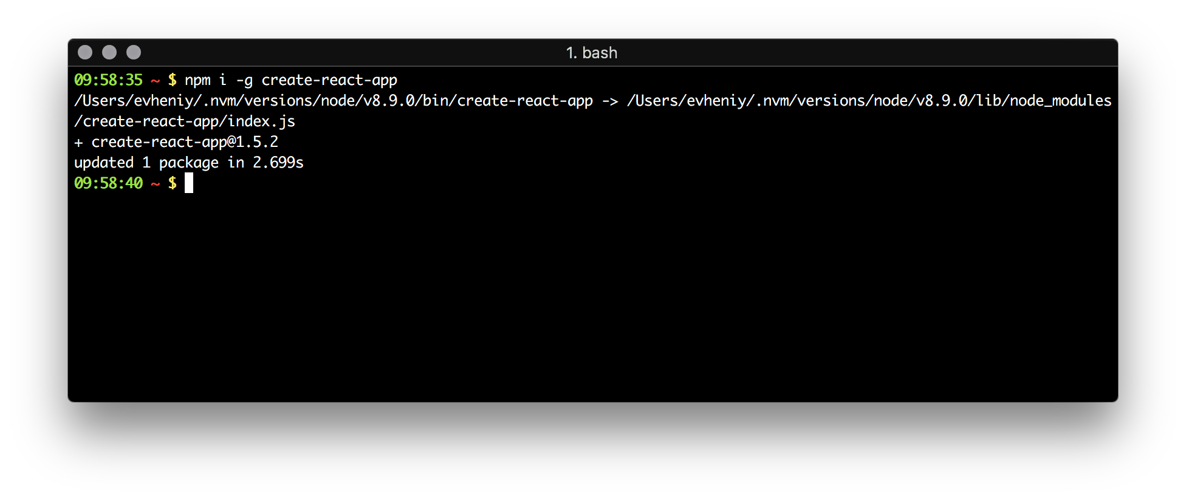The width and height of the screenshot is (1186, 499).
Task: Click the yellow minimize circle
Action: coord(109,52)
